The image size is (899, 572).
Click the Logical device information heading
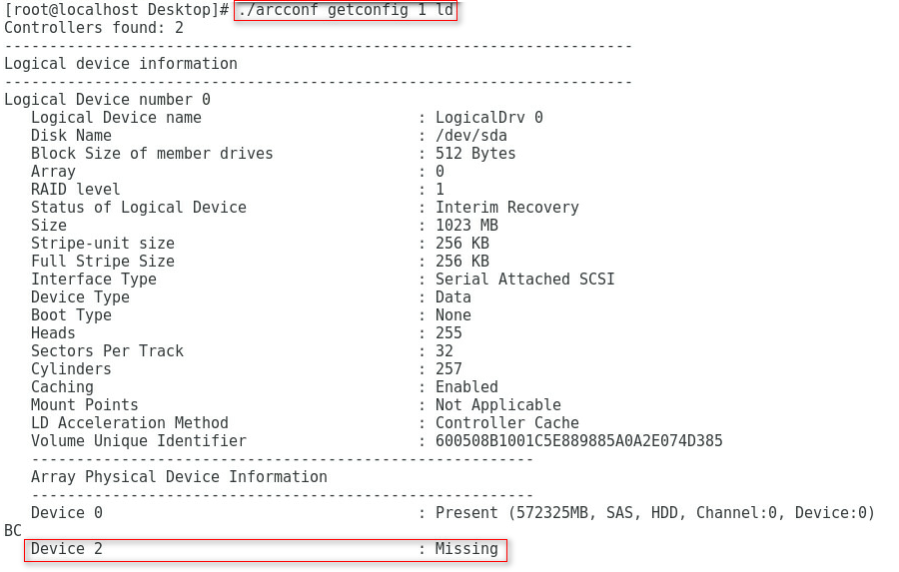(121, 64)
